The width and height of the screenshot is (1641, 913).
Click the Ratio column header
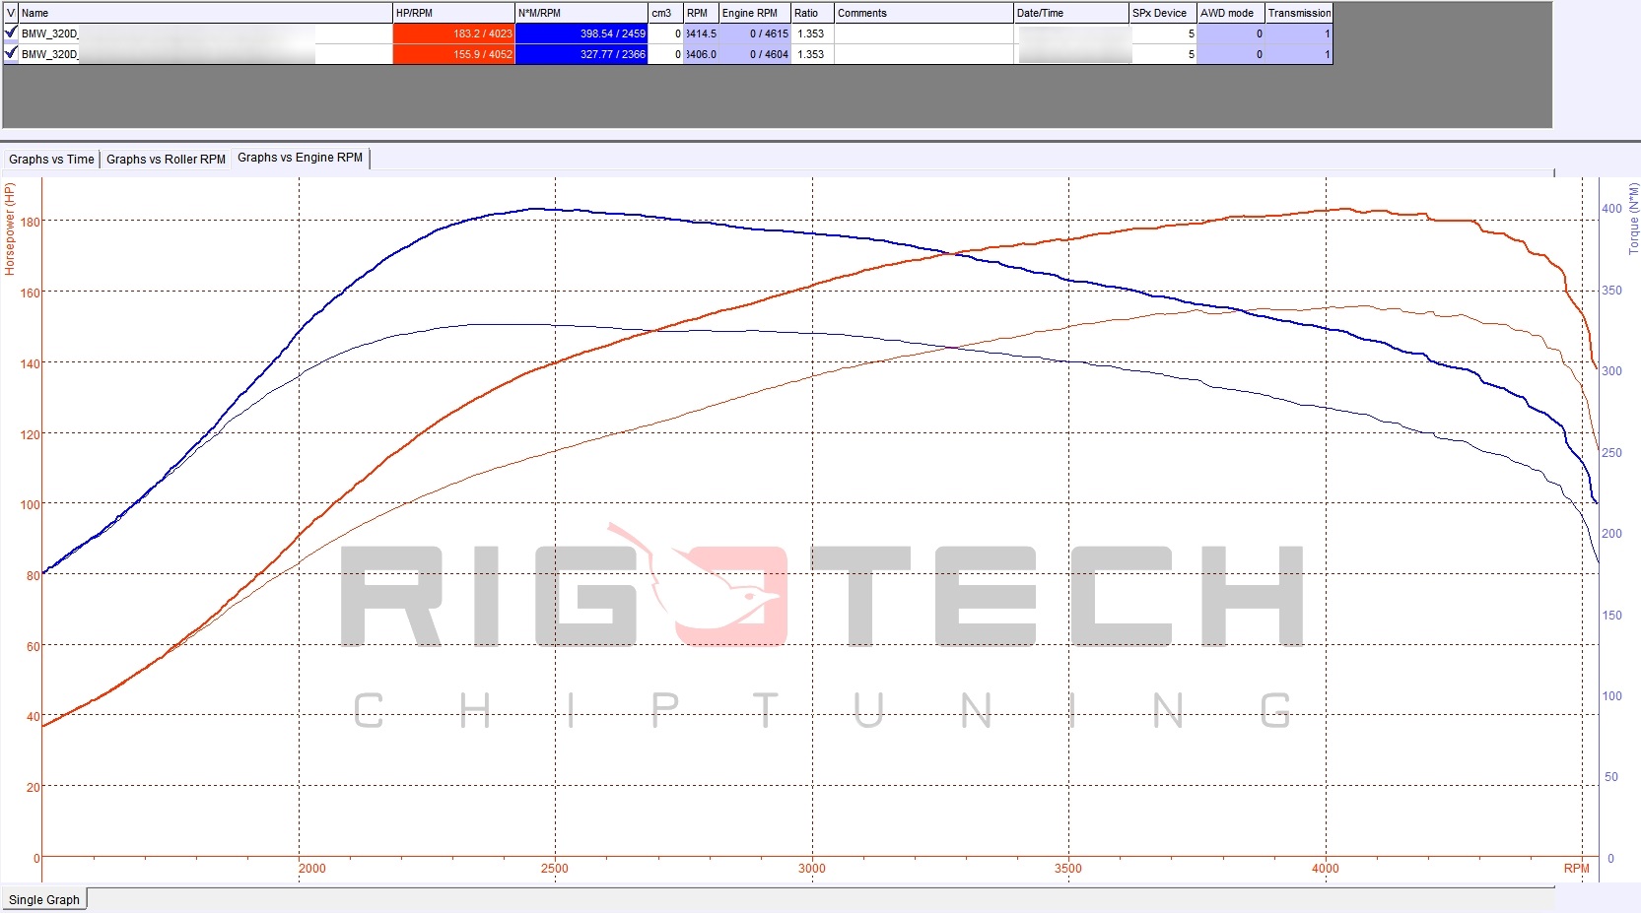pyautogui.click(x=812, y=13)
